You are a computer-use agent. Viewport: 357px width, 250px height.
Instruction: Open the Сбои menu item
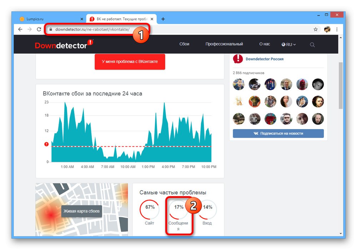[x=184, y=44]
